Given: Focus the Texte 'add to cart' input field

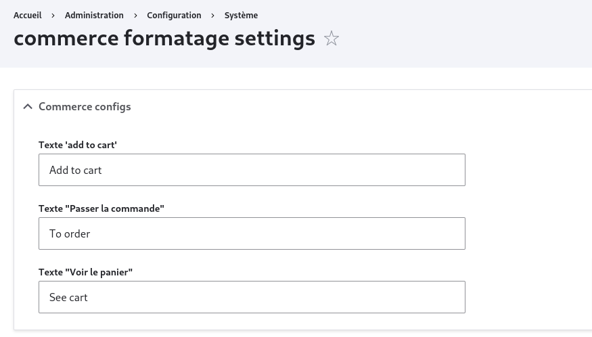Looking at the screenshot, I should pyautogui.click(x=252, y=170).
